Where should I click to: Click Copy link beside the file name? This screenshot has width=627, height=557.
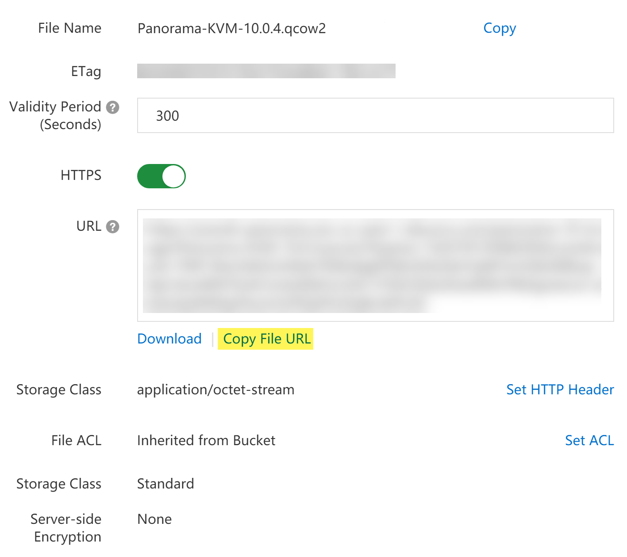(x=500, y=28)
